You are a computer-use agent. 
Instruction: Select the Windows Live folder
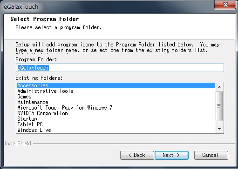[116, 130]
